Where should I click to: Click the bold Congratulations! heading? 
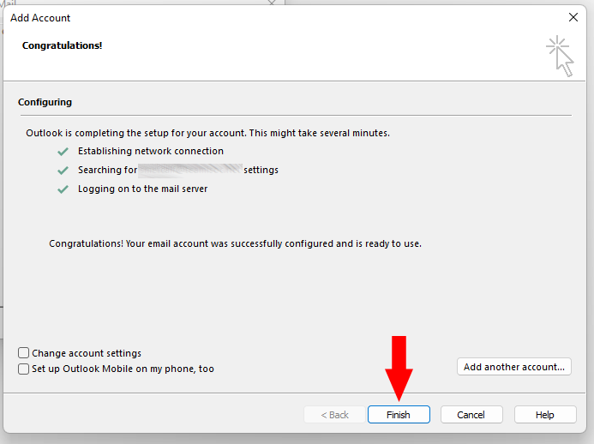pos(63,45)
